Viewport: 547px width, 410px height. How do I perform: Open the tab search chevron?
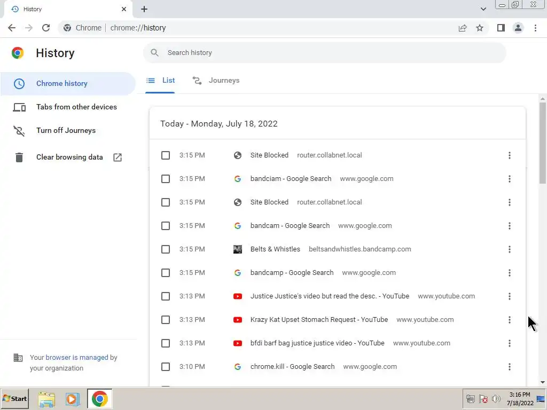[x=483, y=9]
